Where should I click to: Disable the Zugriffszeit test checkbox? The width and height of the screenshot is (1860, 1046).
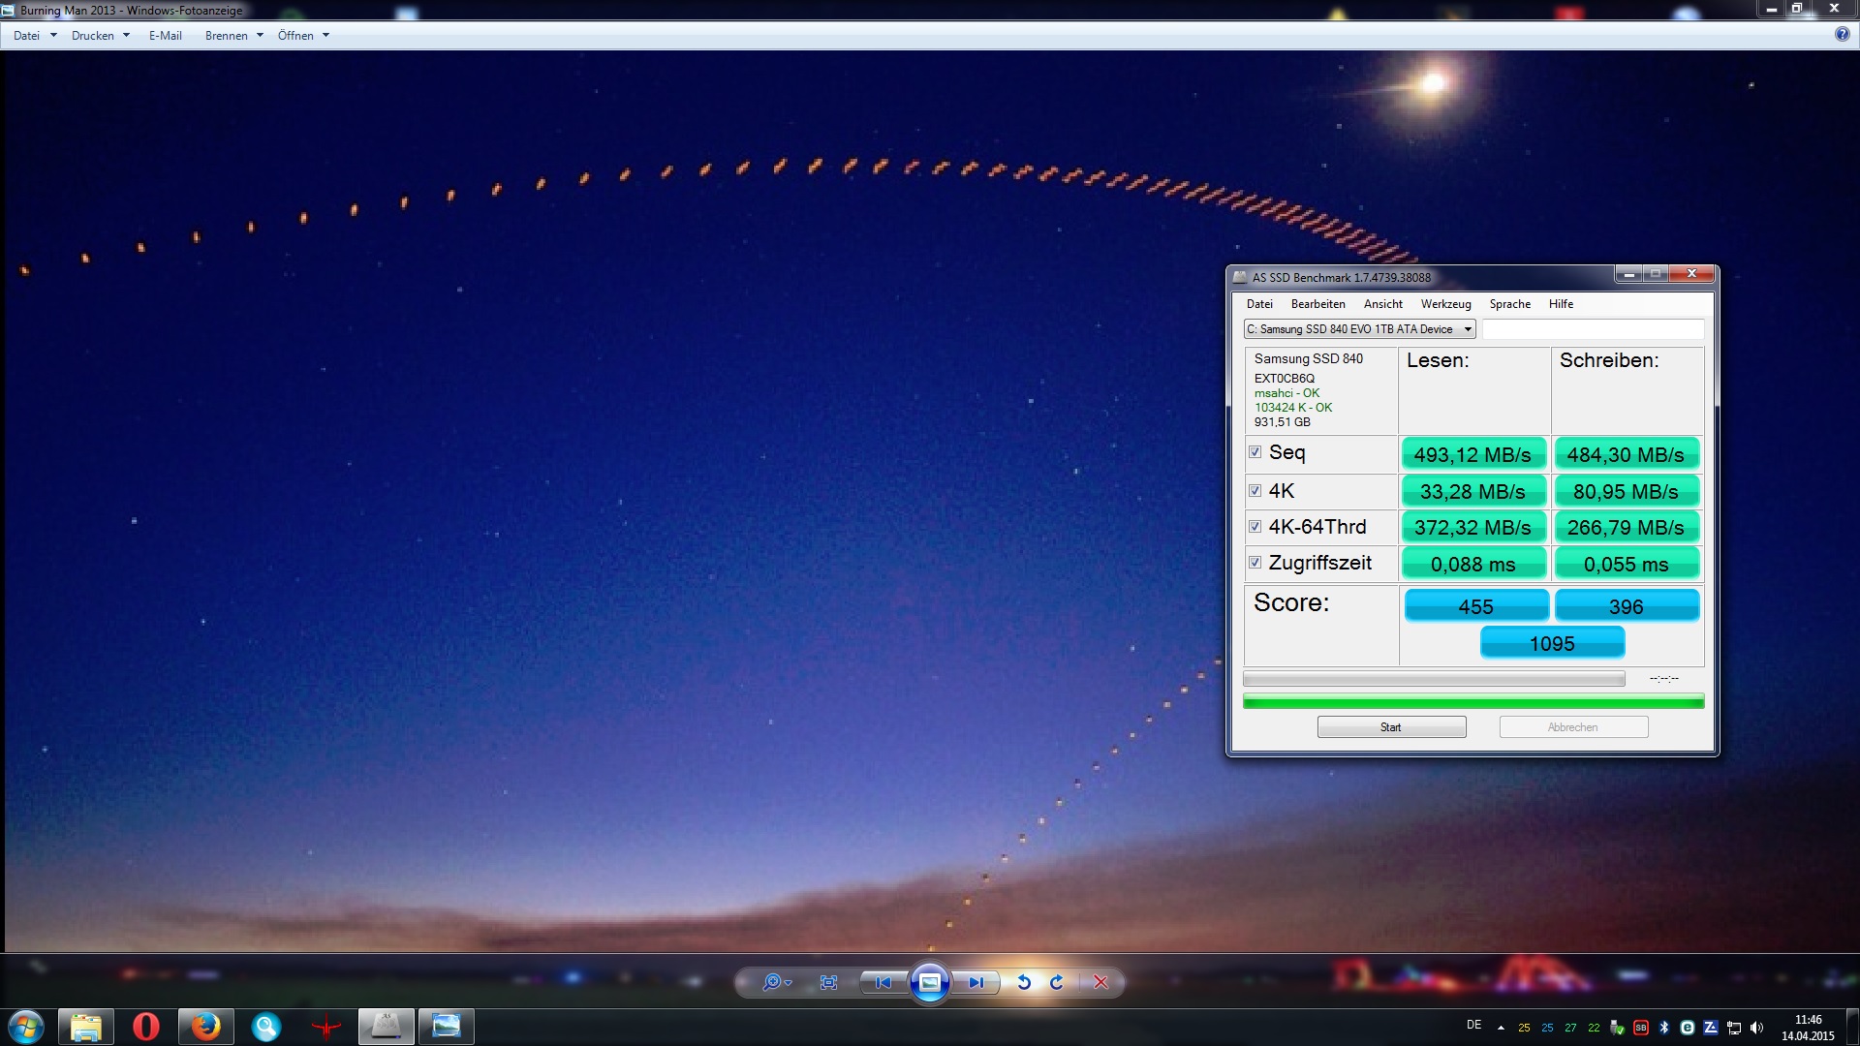(1255, 563)
